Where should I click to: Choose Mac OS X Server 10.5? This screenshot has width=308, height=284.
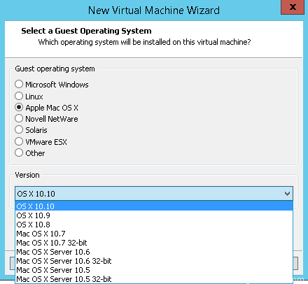[154, 270]
